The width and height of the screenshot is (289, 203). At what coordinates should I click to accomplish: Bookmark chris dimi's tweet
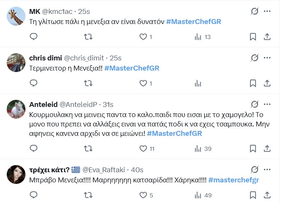[253, 83]
